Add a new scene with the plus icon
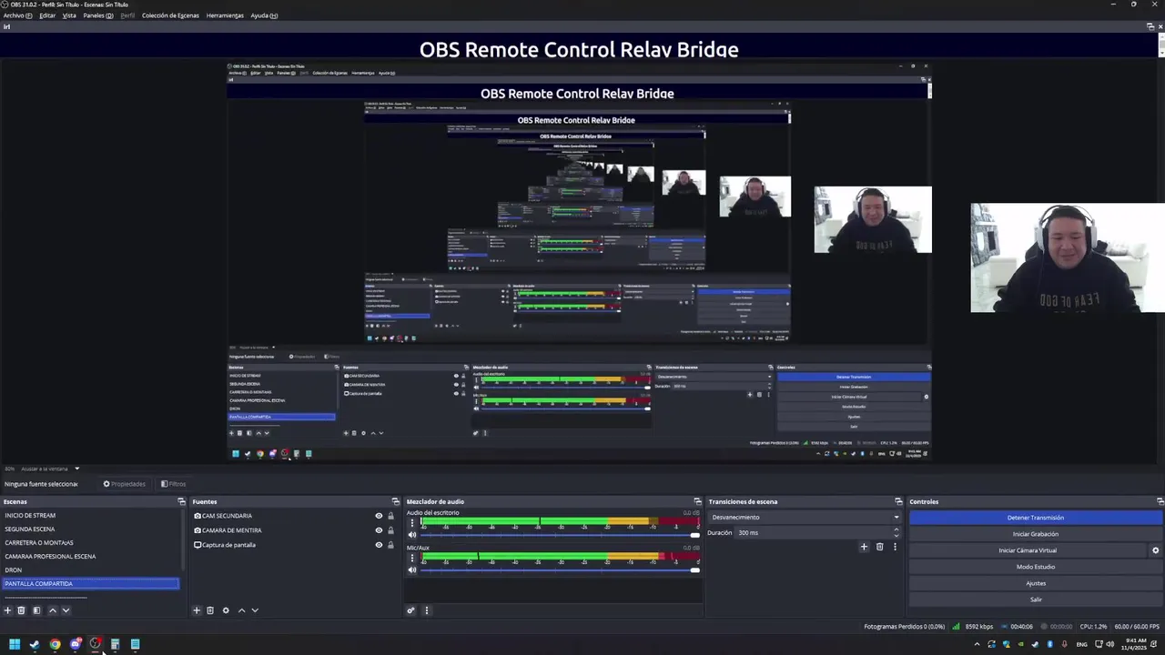Image resolution: width=1165 pixels, height=655 pixels. point(7,610)
